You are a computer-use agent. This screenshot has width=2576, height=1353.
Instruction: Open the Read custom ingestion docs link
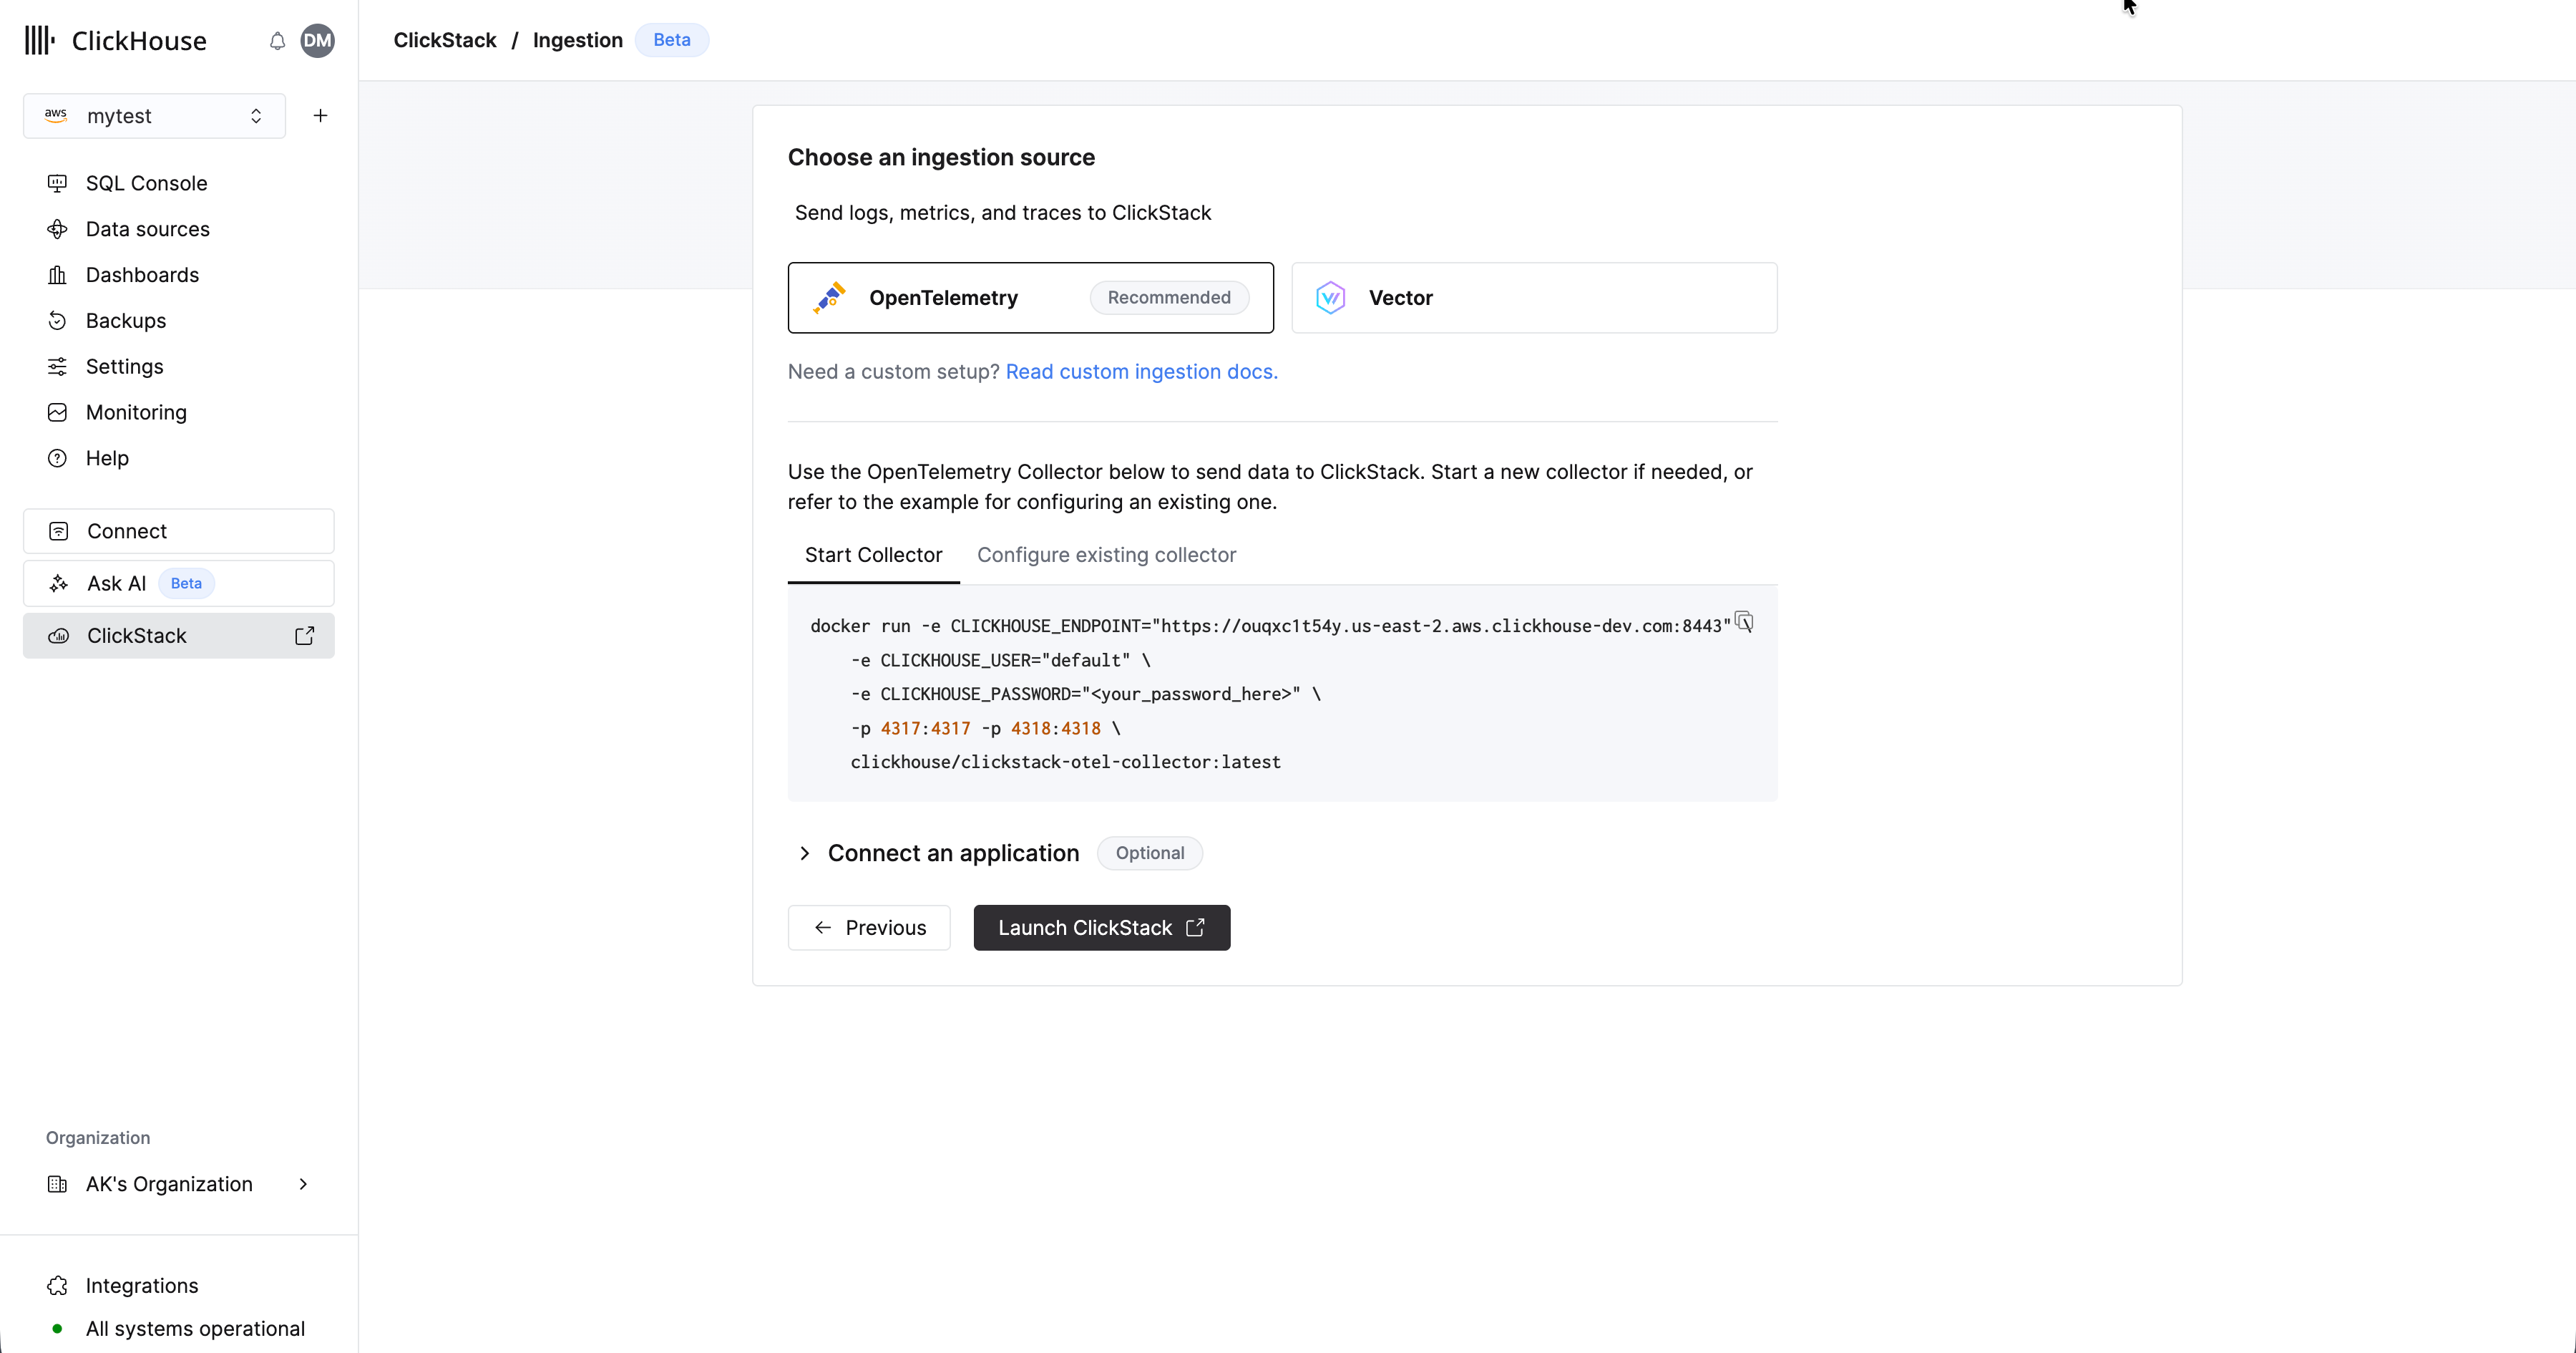click(x=1141, y=372)
